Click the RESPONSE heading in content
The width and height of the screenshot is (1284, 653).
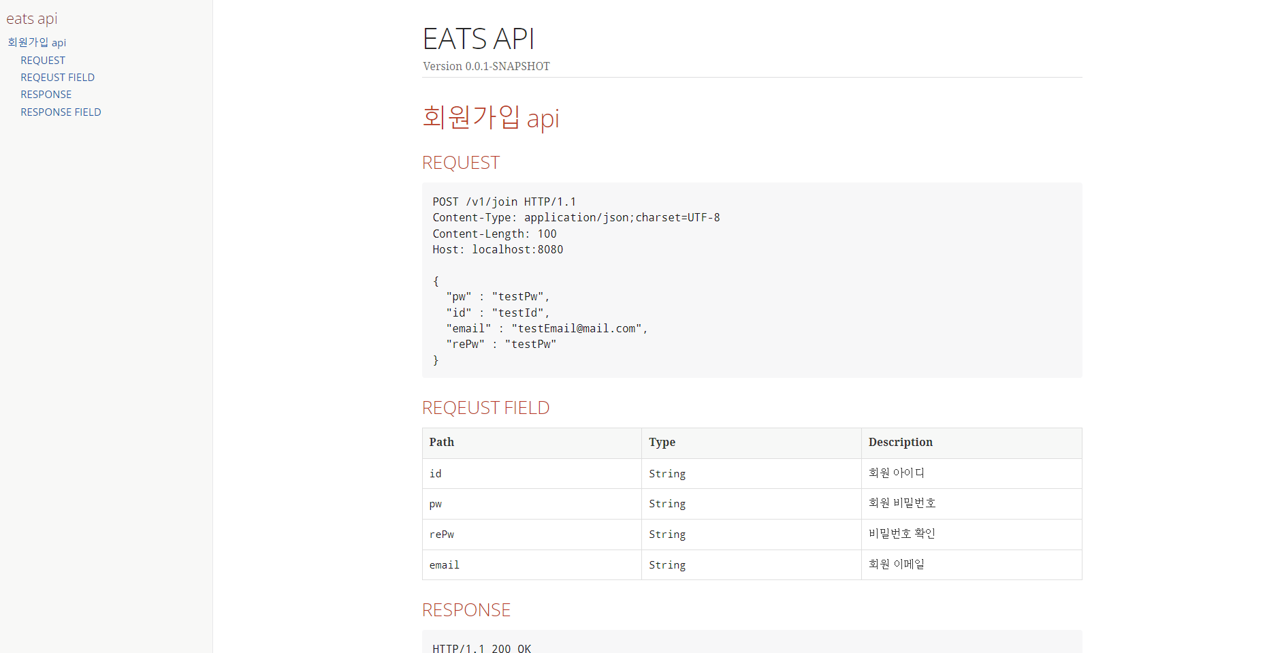coord(466,610)
